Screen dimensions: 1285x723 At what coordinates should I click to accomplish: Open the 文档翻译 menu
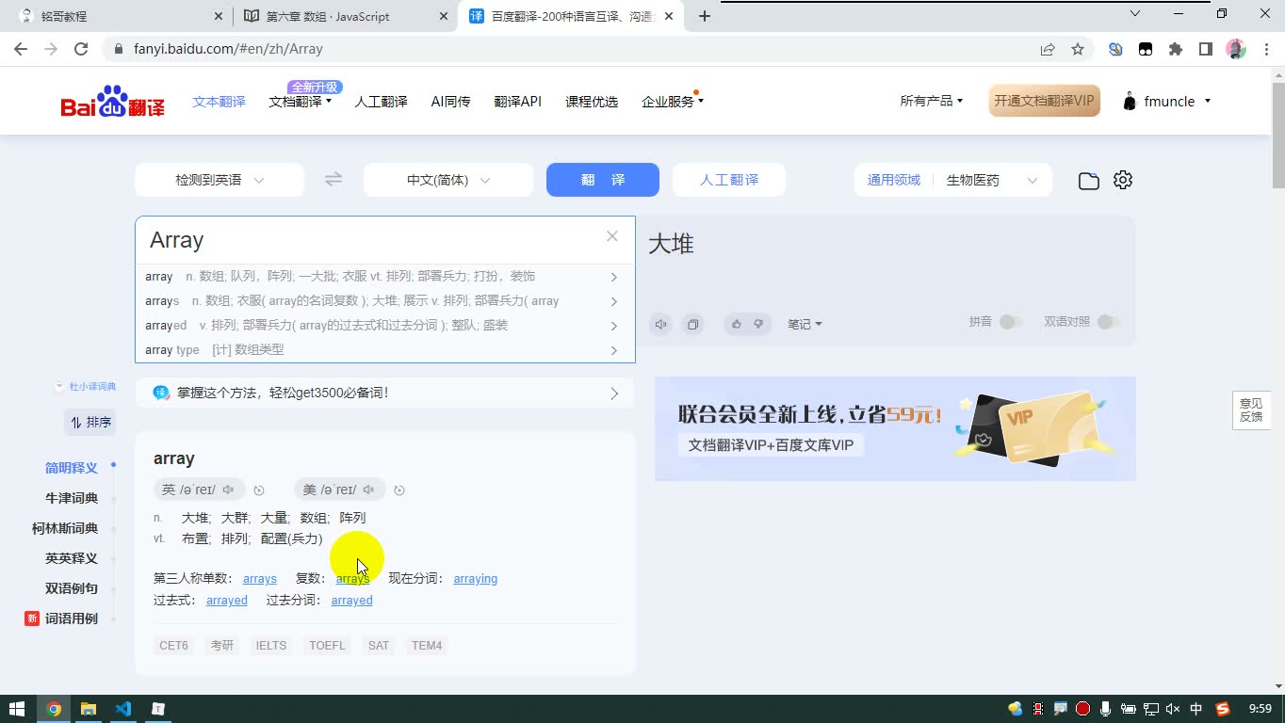pos(301,102)
